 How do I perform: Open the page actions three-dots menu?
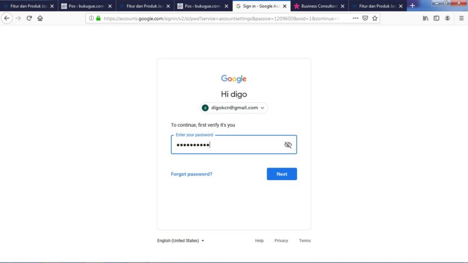355,18
